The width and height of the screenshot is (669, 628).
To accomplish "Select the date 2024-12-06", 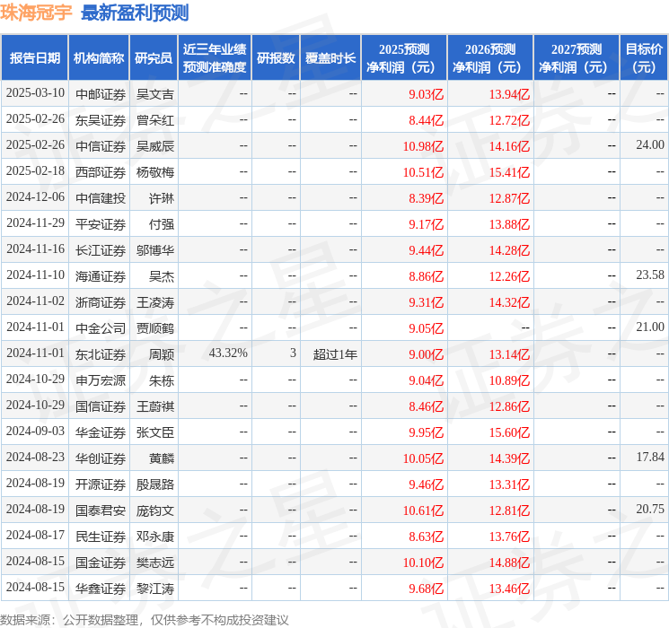I will (35, 197).
